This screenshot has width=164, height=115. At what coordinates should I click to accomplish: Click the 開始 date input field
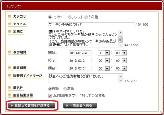click(x=80, y=53)
